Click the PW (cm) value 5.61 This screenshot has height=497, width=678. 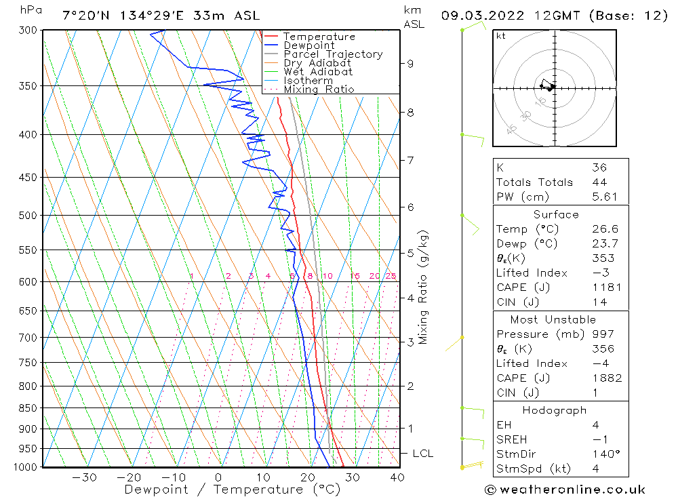click(x=605, y=197)
